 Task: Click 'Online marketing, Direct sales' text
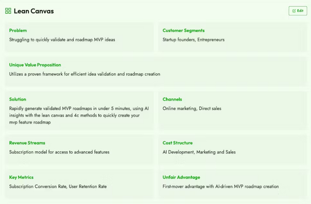(x=192, y=109)
